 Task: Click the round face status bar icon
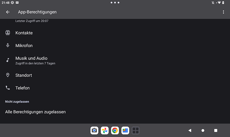tap(12, 2)
